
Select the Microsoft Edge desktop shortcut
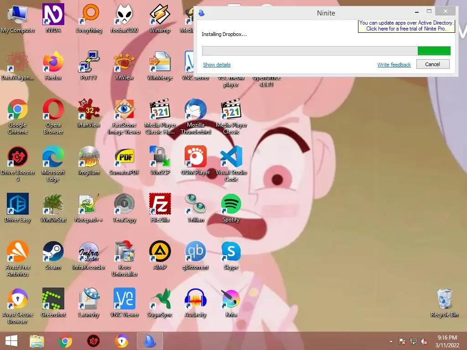click(x=53, y=164)
